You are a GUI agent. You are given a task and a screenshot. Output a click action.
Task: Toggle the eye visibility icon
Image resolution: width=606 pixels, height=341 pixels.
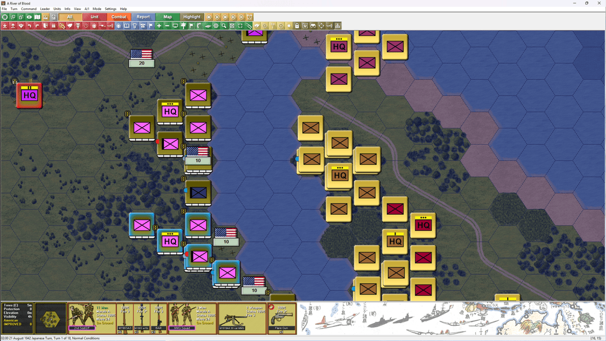pyautogui.click(x=29, y=17)
